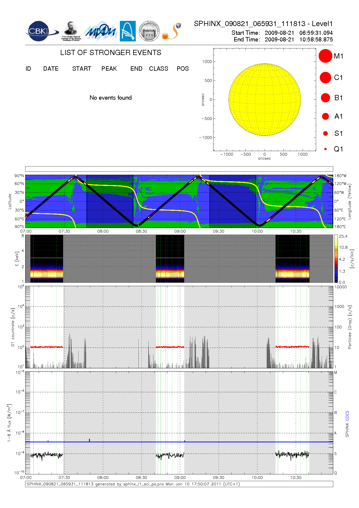Click the CBK PAN logo
The height and width of the screenshot is (508, 359).
41,31
